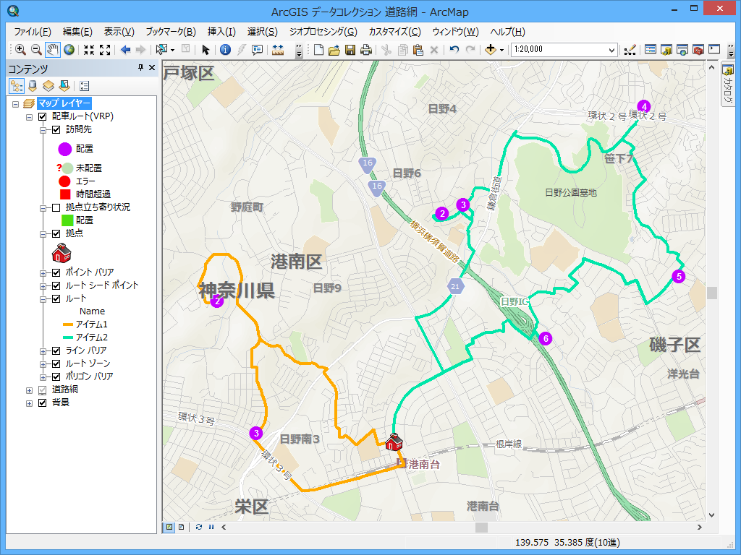This screenshot has width=741, height=555.
Task: List contents by drawing order
Action: pyautogui.click(x=17, y=86)
